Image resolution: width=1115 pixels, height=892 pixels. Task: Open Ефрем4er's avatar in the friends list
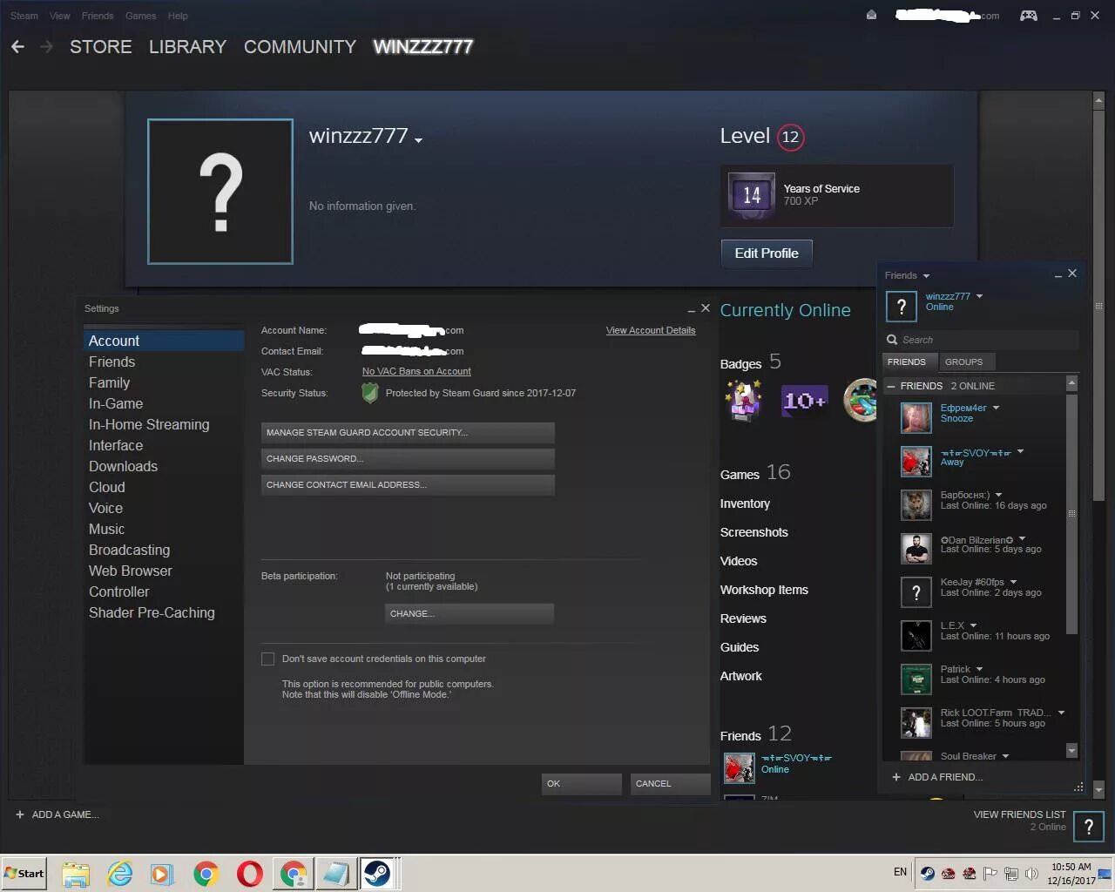click(916, 418)
